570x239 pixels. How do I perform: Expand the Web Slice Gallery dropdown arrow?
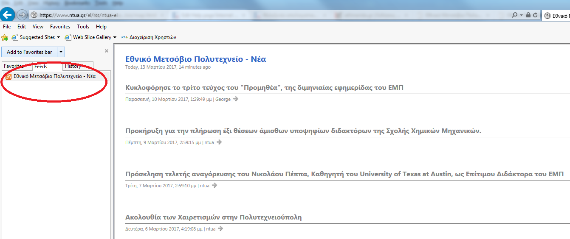(x=115, y=37)
